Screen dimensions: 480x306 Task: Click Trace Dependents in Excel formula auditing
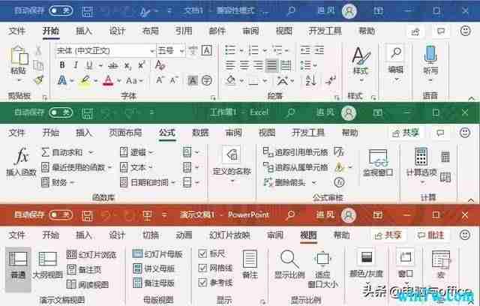point(295,167)
